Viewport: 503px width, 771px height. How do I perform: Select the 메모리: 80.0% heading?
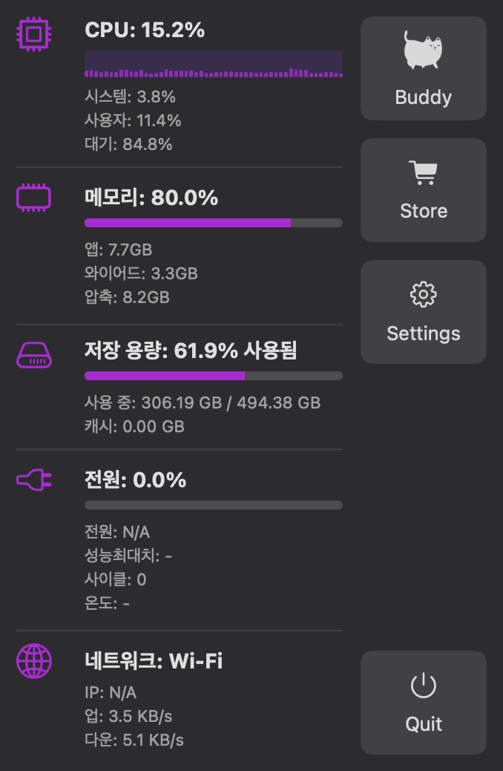[x=151, y=198]
